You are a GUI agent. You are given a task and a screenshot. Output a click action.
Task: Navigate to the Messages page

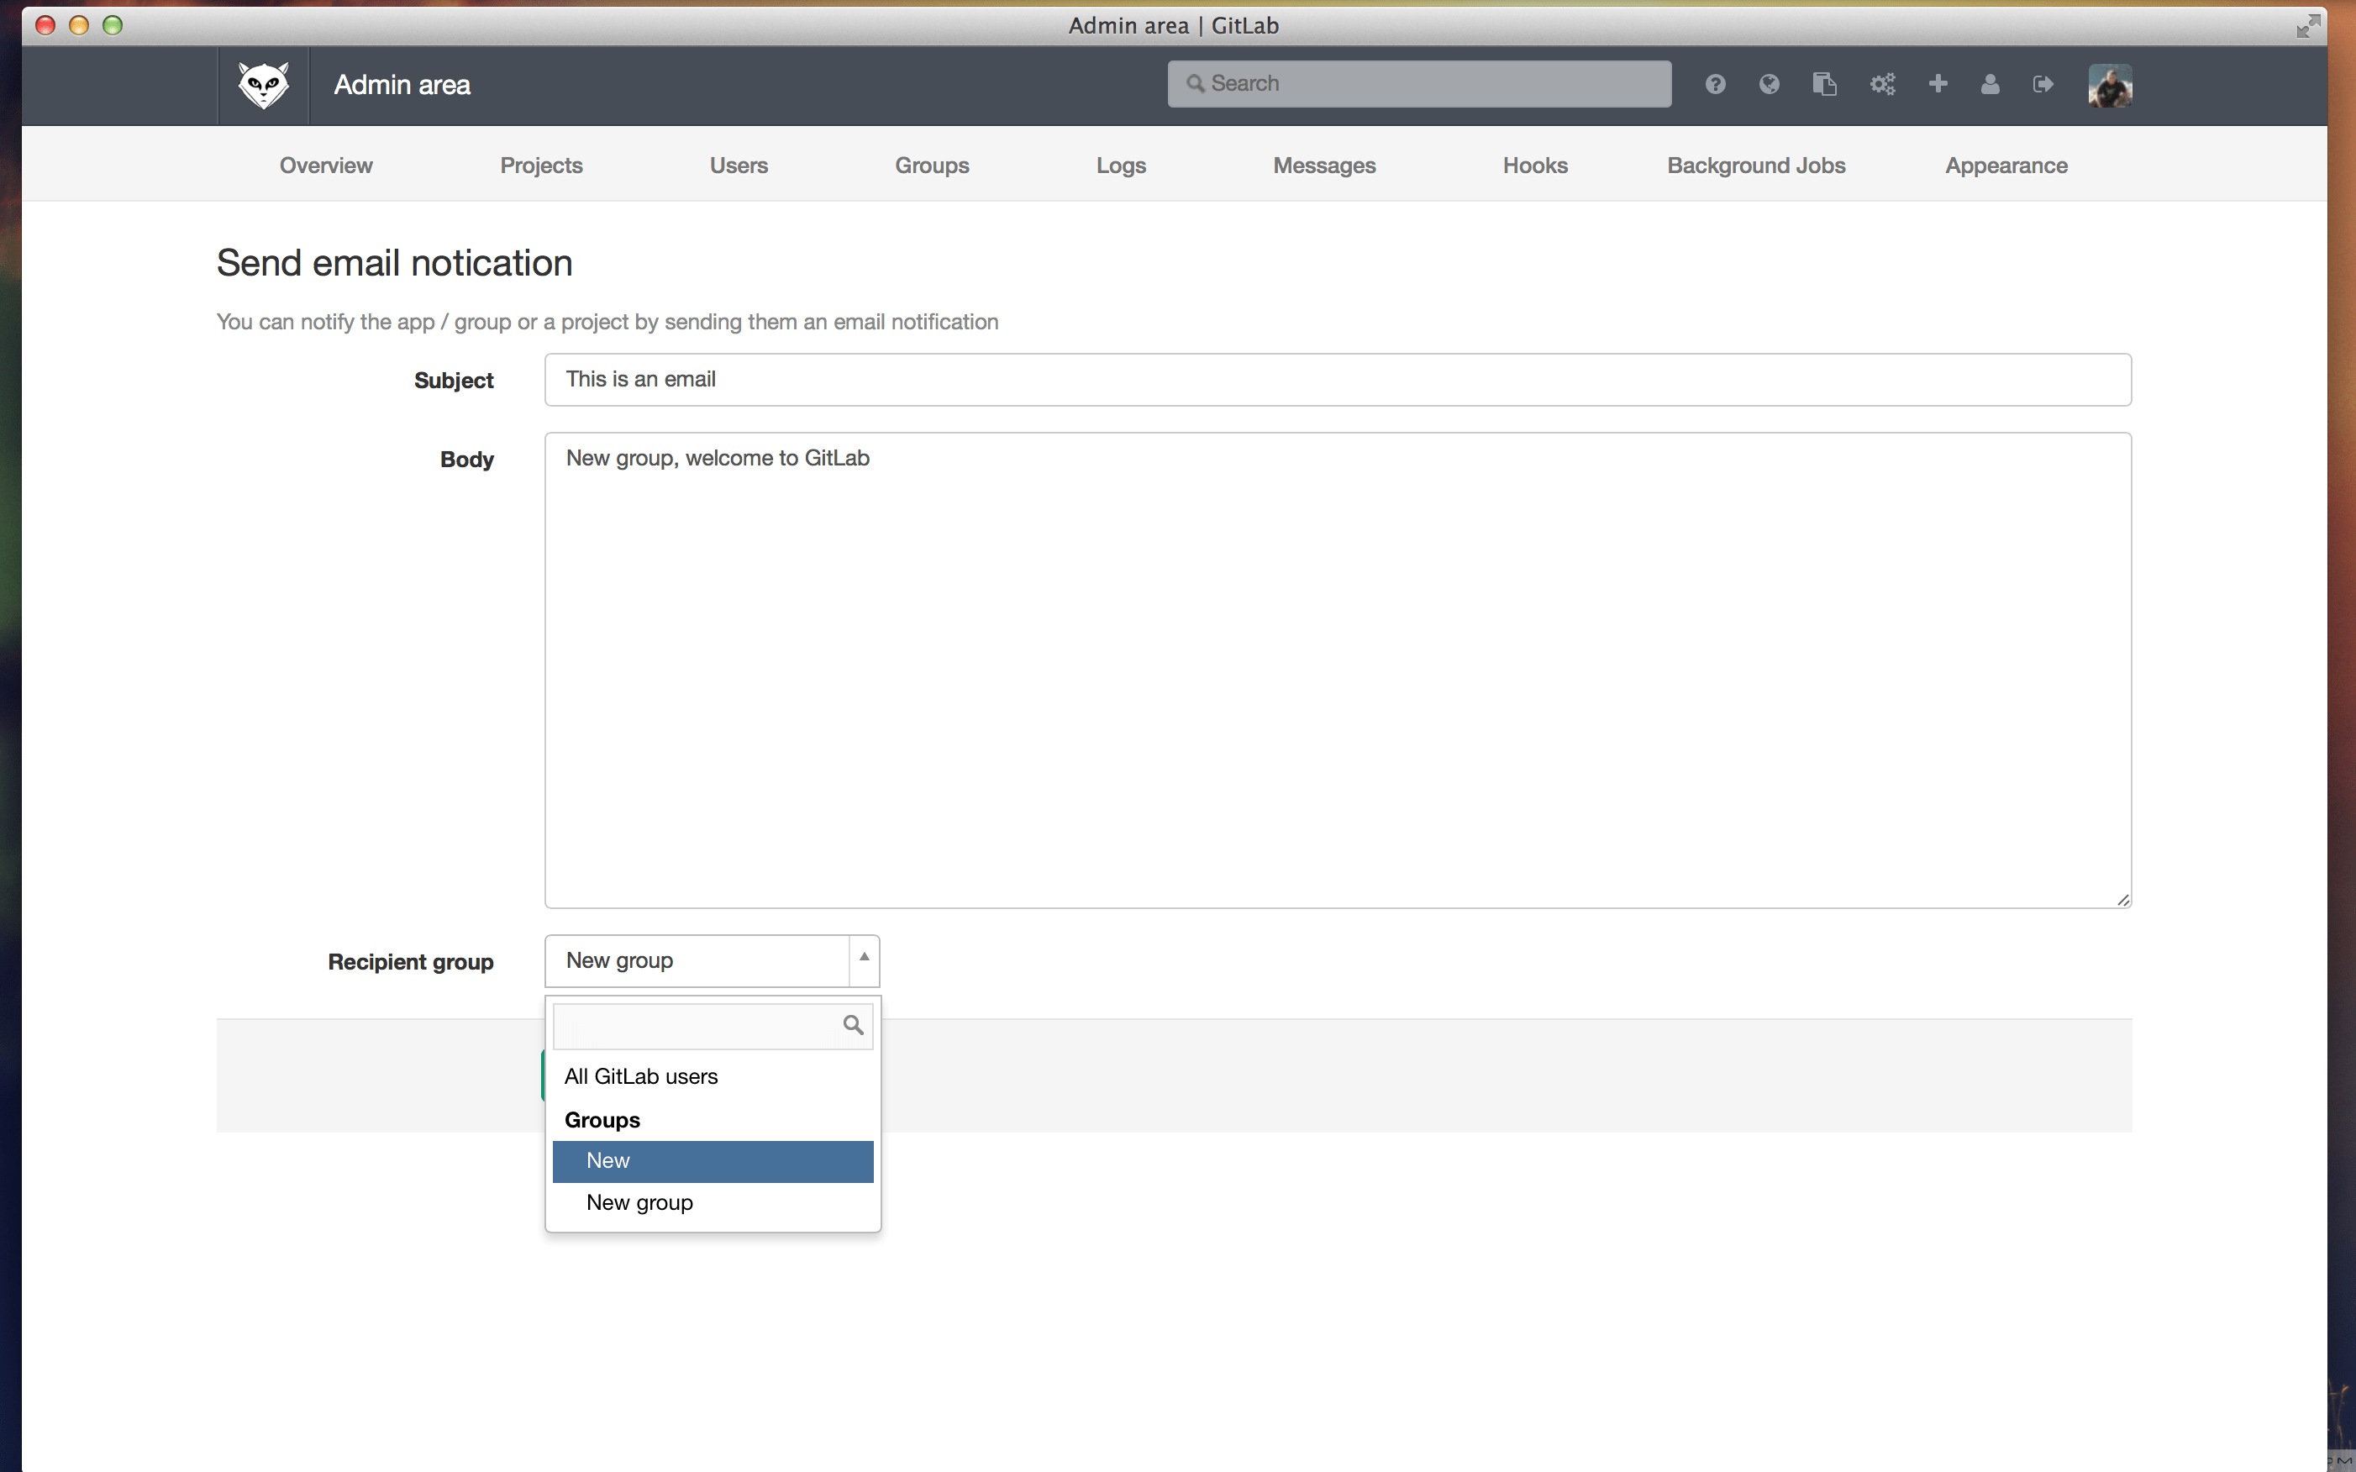pos(1324,165)
